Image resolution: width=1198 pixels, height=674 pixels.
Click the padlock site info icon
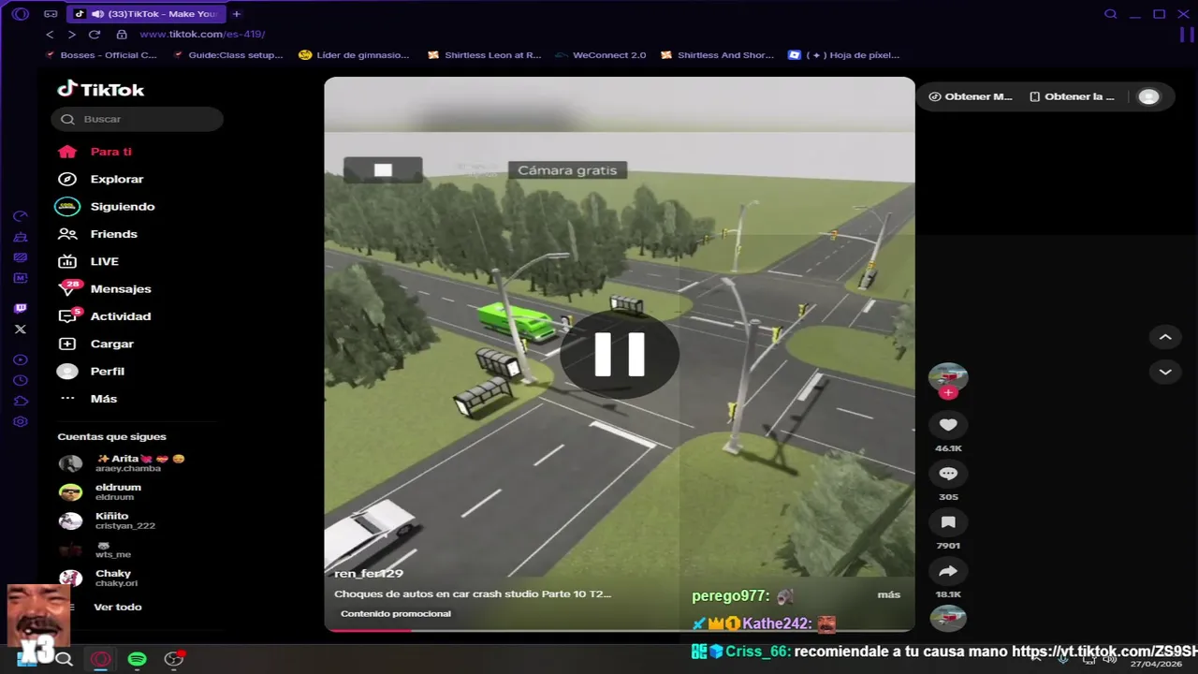pyautogui.click(x=122, y=35)
